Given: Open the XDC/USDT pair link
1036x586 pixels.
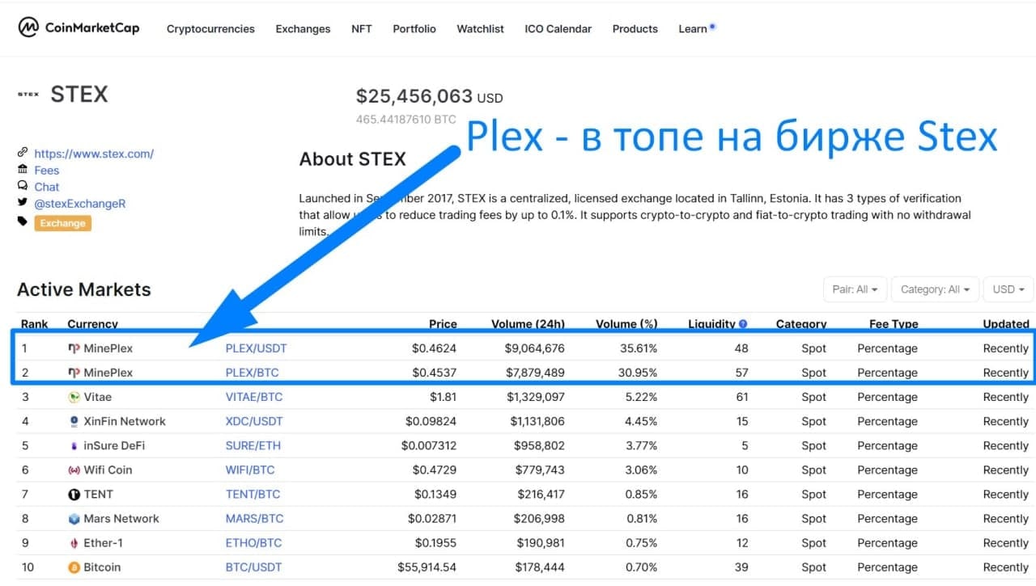Looking at the screenshot, I should (254, 421).
